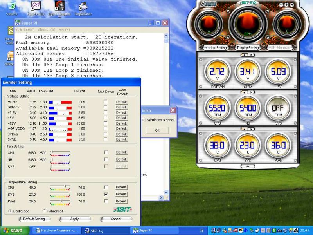Select the +3.3V gauge reading 3.41
The image size is (313, 235).
point(248,72)
